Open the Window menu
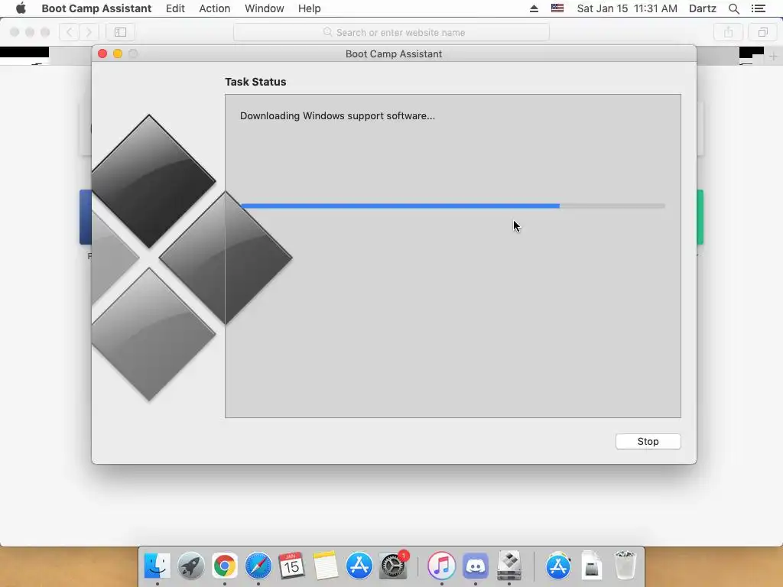 tap(264, 8)
